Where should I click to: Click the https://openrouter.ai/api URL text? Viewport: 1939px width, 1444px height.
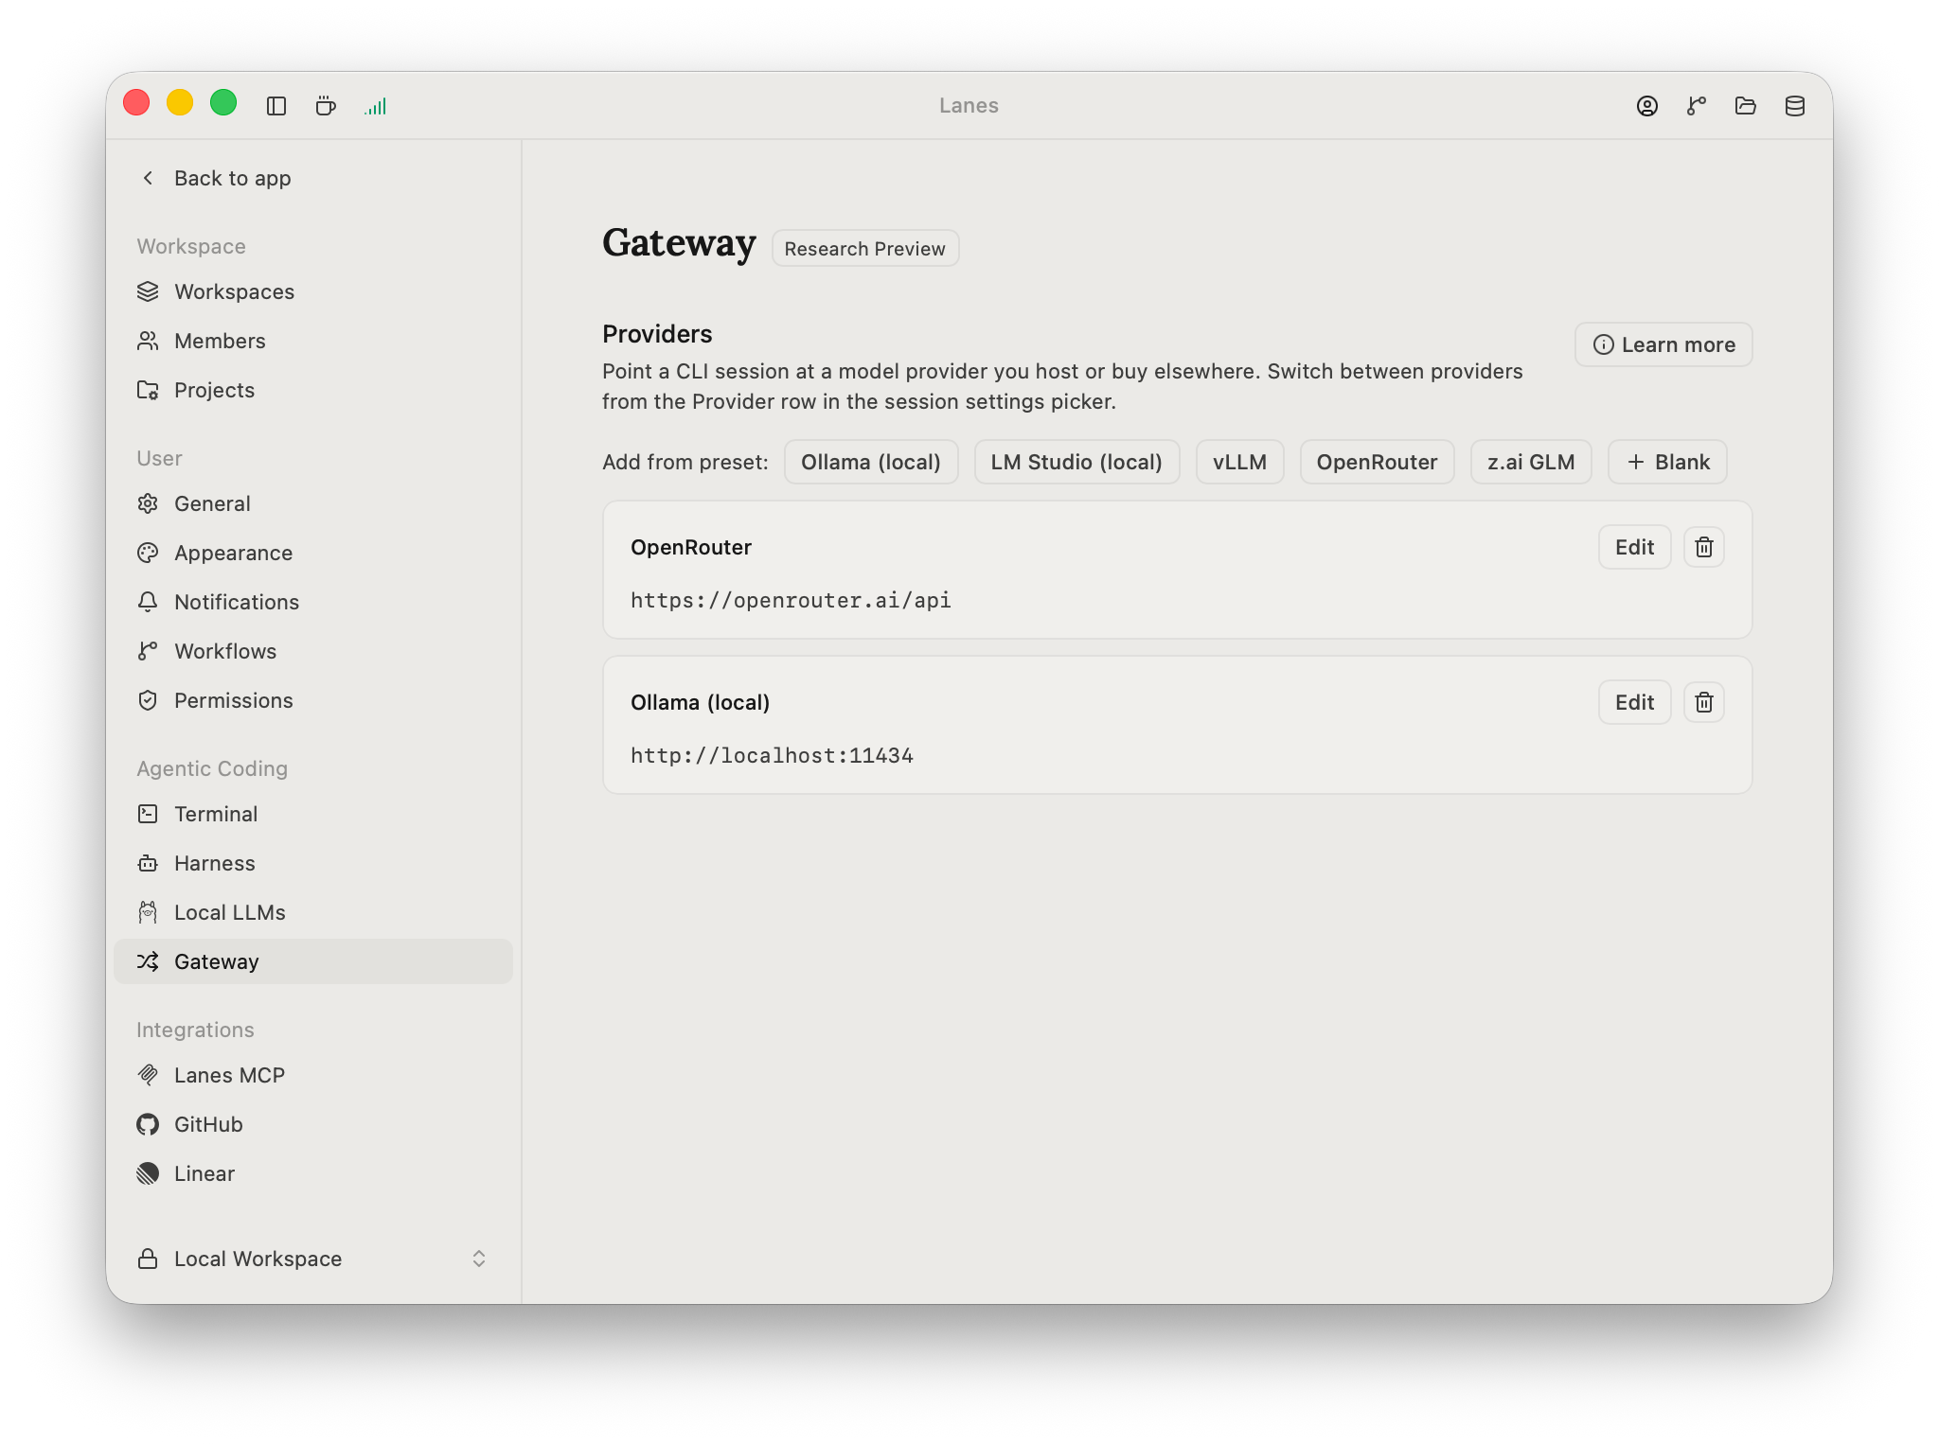(x=791, y=600)
